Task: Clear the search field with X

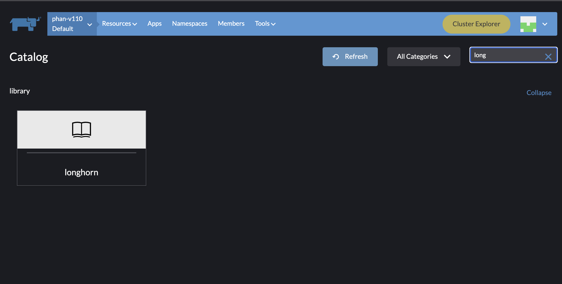Action: point(548,57)
